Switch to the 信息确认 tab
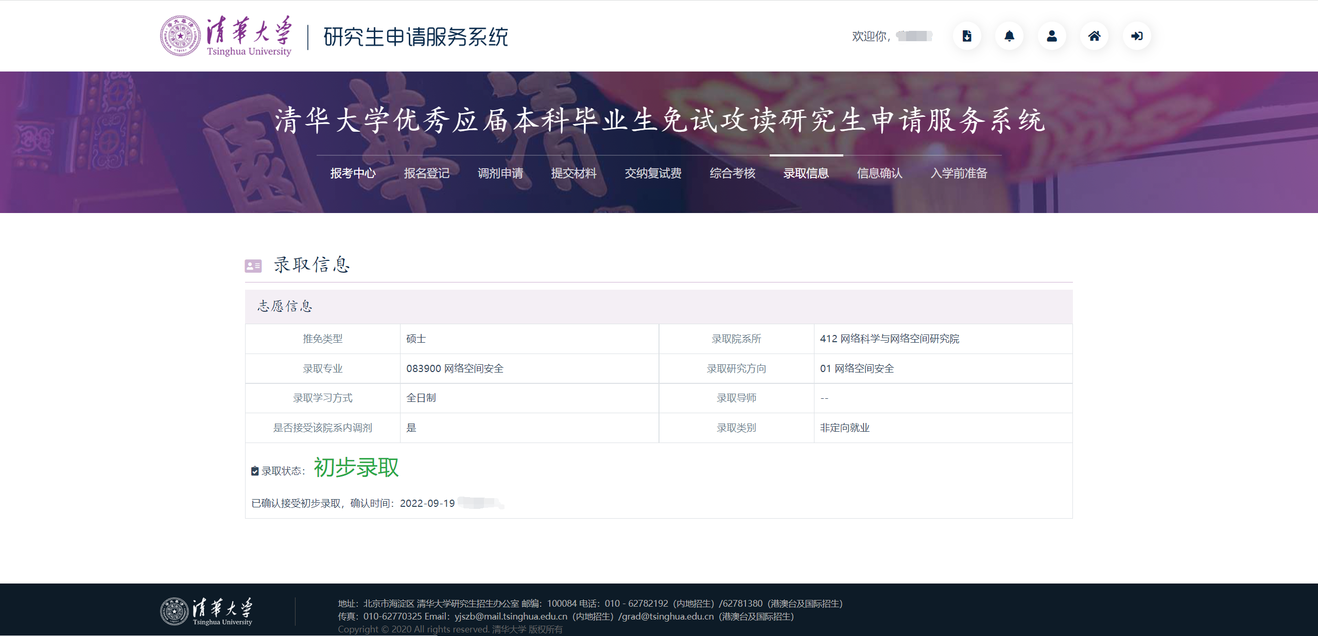The height and width of the screenshot is (636, 1318). tap(879, 173)
